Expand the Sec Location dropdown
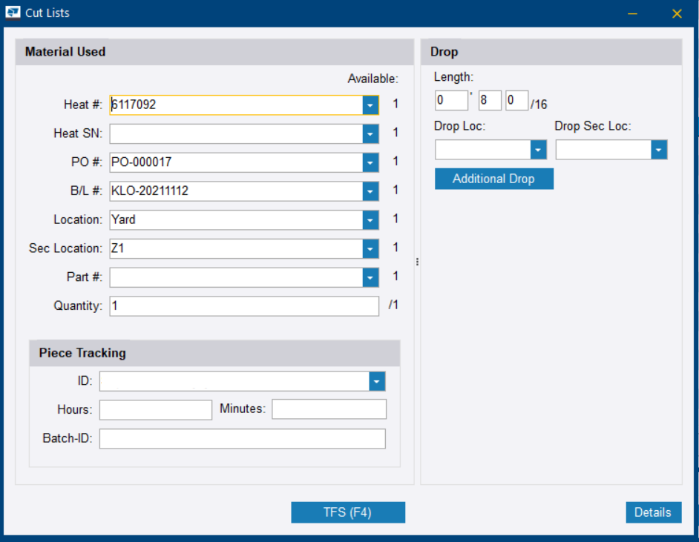The height and width of the screenshot is (542, 699). click(x=370, y=248)
